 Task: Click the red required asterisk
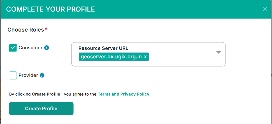pos(46,29)
